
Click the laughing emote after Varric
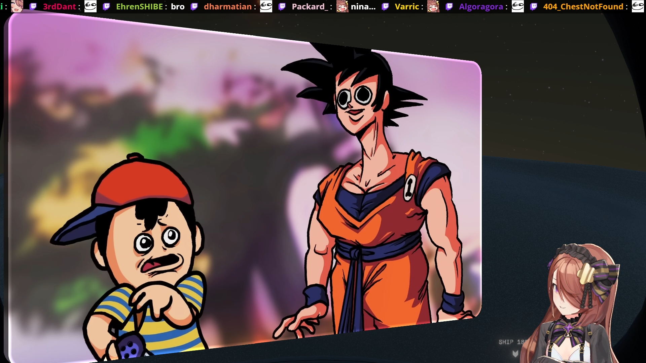click(433, 6)
